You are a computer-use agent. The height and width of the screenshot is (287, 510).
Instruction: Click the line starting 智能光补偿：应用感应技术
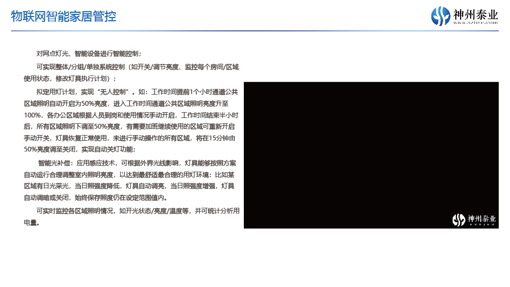137,163
